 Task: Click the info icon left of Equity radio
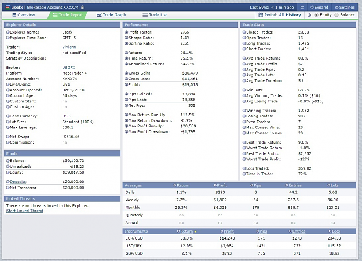point(309,15)
